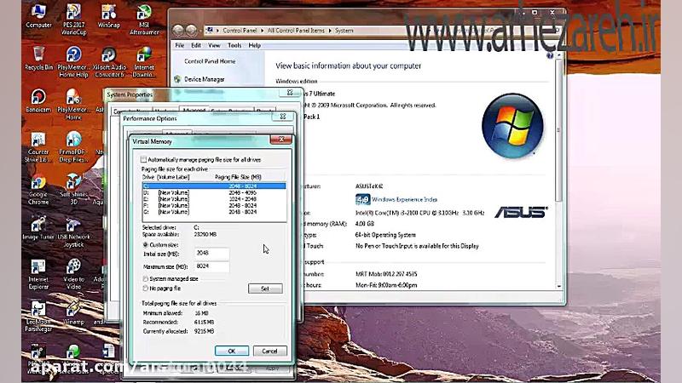Choose the System managed size option
This screenshot has height=383, width=682.
[x=145, y=278]
